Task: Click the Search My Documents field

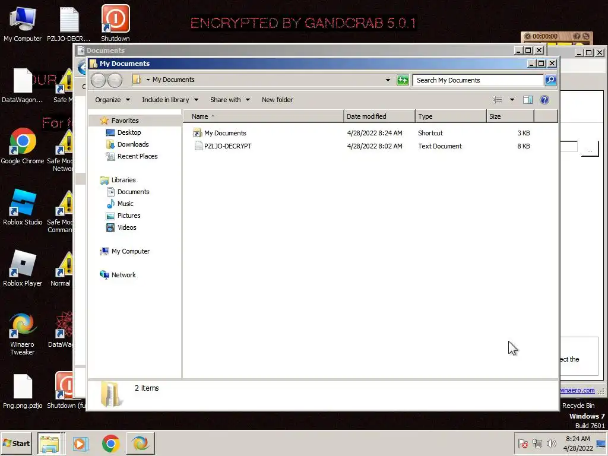Action: click(478, 80)
